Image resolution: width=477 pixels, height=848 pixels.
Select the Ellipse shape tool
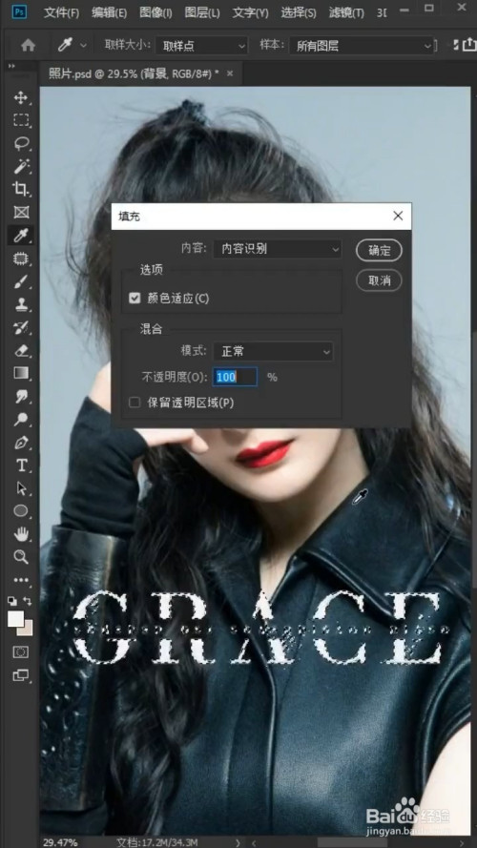[21, 511]
